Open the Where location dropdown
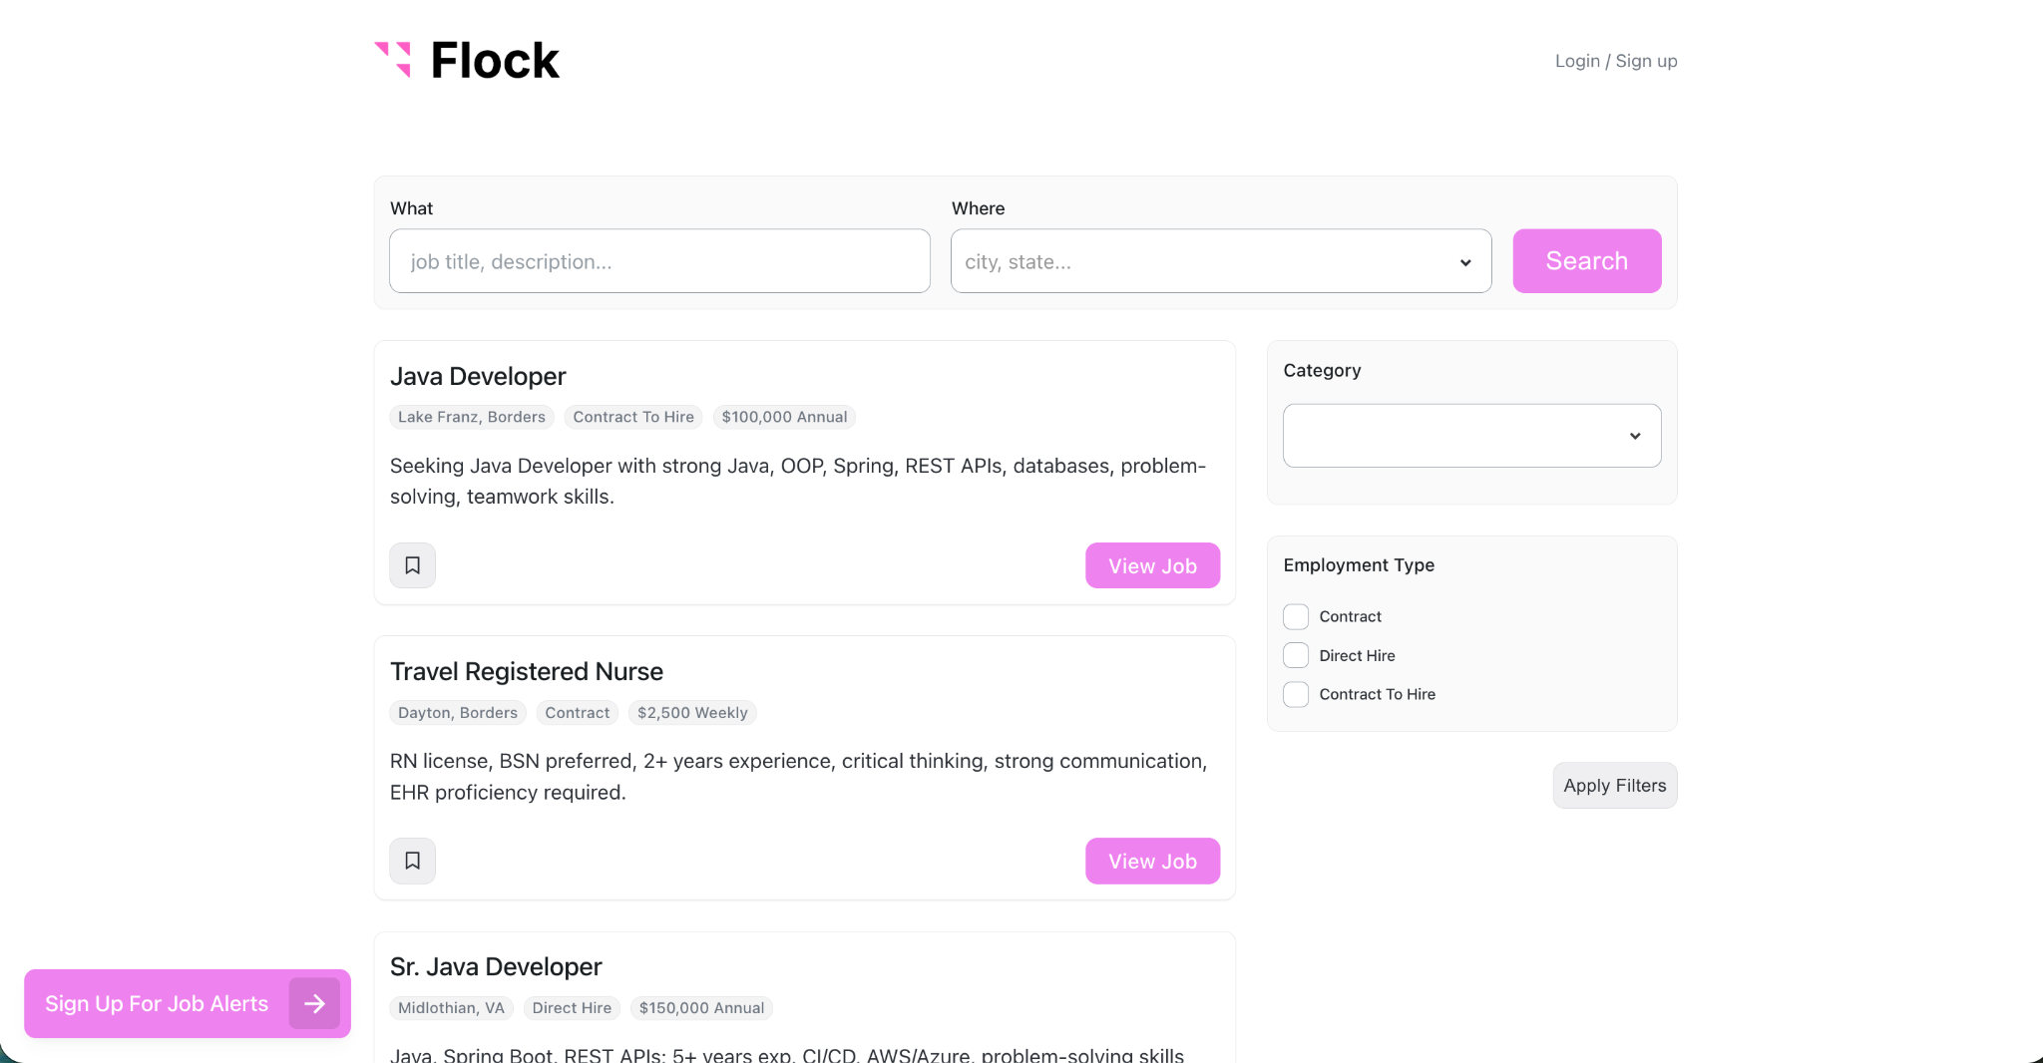This screenshot has width=2043, height=1063. tap(1207, 261)
